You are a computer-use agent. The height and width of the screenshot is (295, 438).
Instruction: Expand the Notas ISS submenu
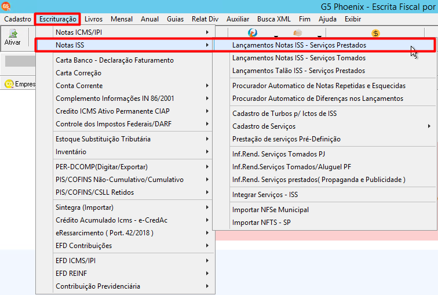tap(125, 45)
